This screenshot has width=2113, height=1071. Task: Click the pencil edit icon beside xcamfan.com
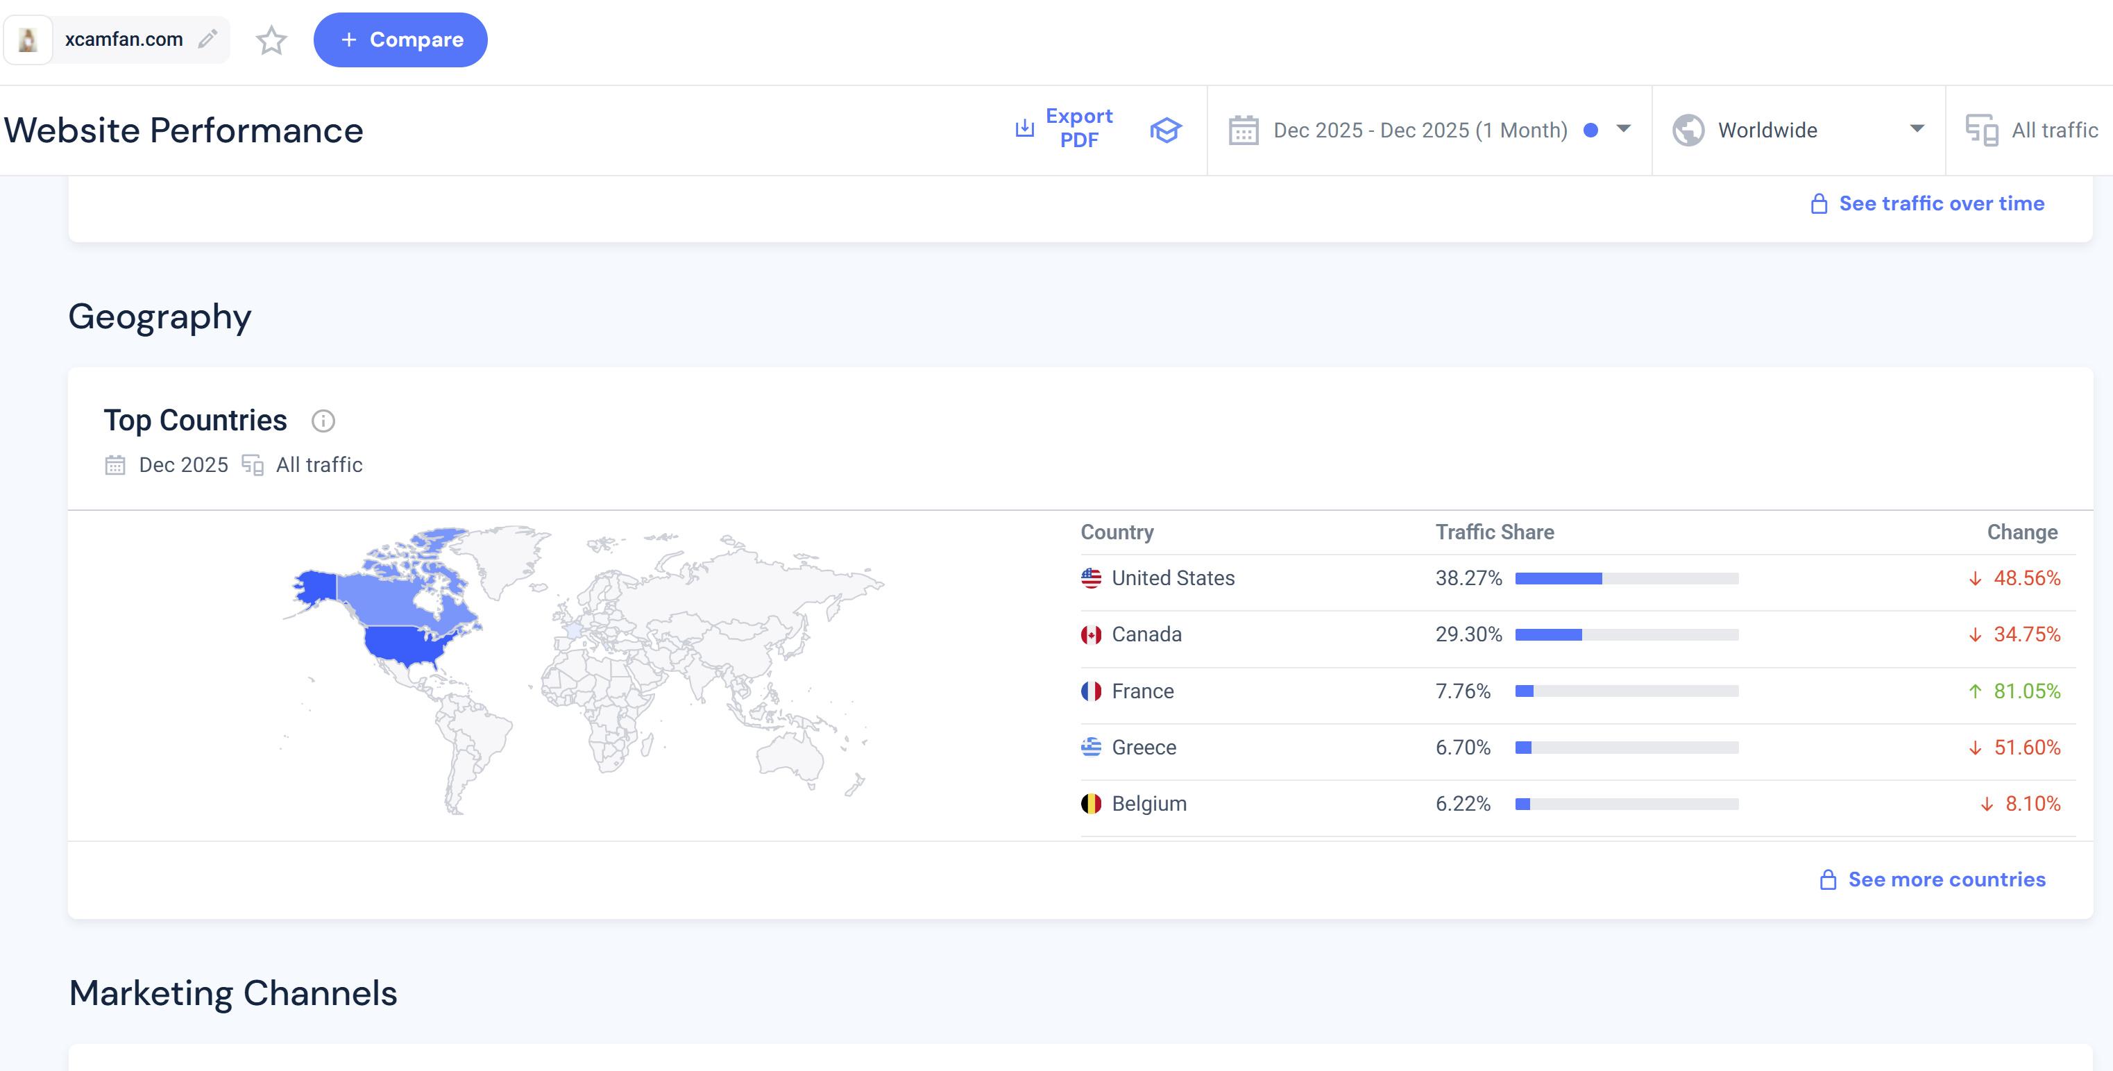207,39
